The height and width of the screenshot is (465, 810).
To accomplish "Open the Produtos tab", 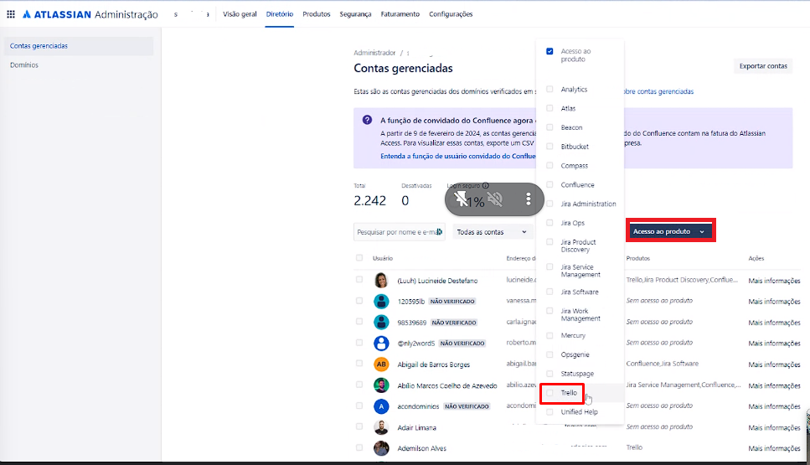I will 316,14.
